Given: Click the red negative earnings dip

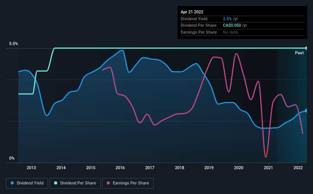Looking at the screenshot, I should tap(266, 154).
